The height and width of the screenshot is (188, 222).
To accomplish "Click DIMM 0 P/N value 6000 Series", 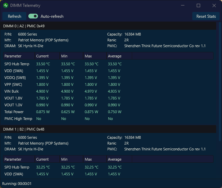I will (x=27, y=34).
